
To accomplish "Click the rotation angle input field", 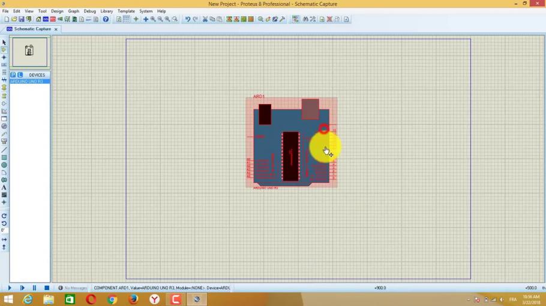I will click(x=4, y=230).
